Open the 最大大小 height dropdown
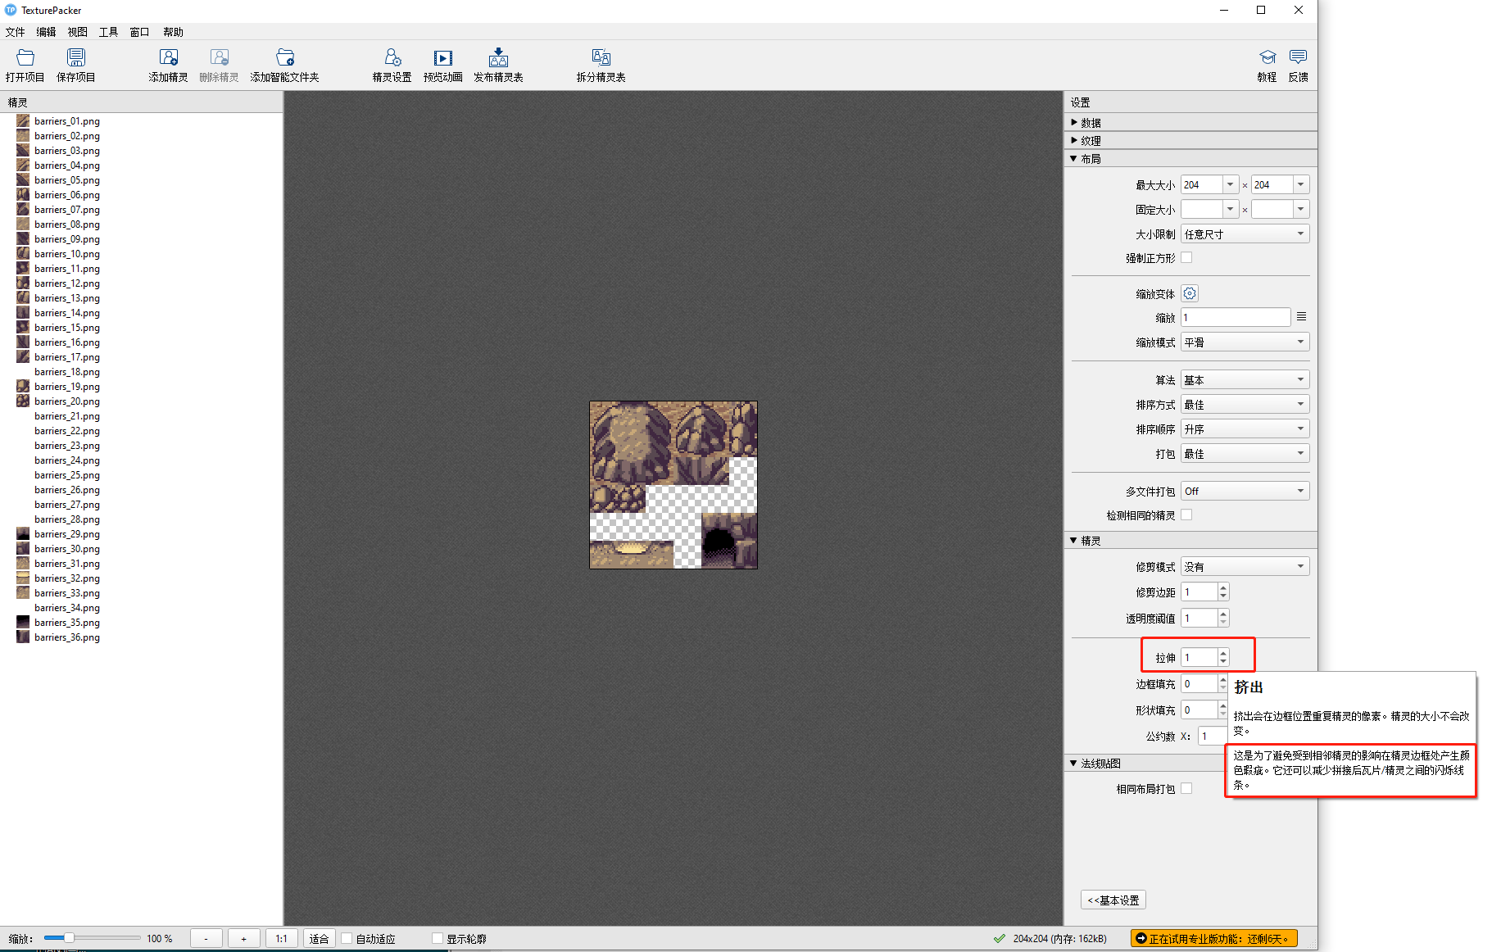Viewport: 1492px width, 952px height. pyautogui.click(x=1300, y=184)
